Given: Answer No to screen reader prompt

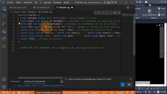Looking at the screenshot, I should click(129, 85).
